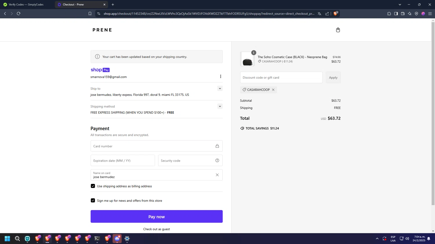Open a new browser tab
435x244 pixels.
click(x=113, y=4)
